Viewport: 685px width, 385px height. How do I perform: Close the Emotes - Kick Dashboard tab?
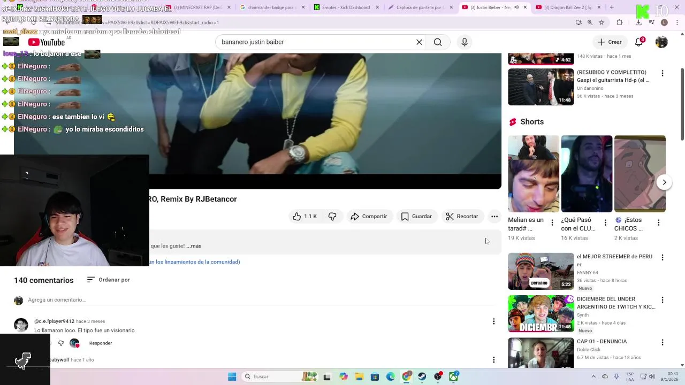[377, 7]
